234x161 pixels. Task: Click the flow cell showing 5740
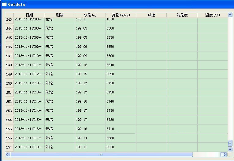[121, 102]
